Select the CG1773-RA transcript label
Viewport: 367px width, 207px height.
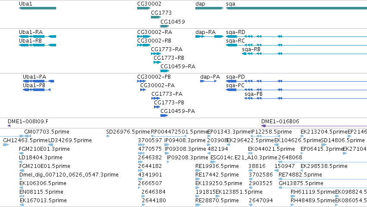[166, 49]
